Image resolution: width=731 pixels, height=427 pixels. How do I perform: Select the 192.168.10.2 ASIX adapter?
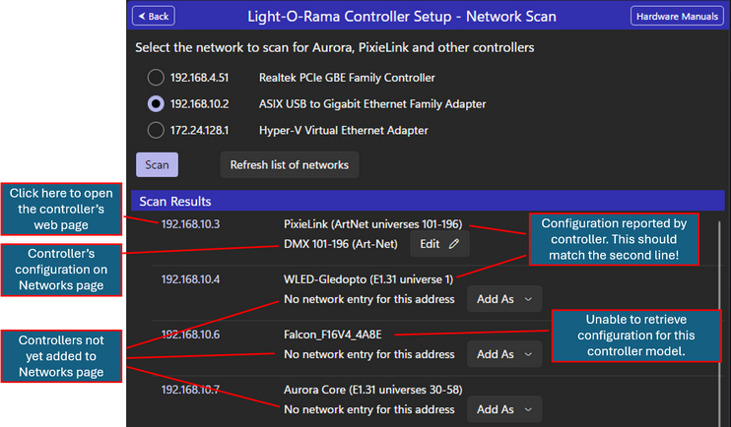coord(156,103)
